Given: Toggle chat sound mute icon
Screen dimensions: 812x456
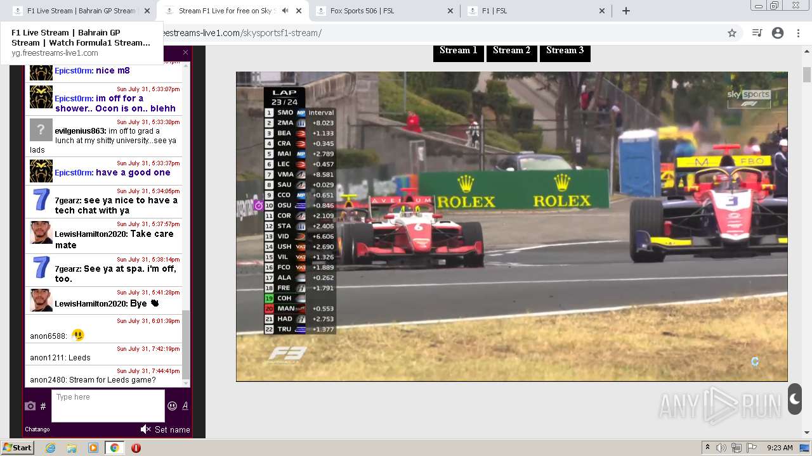Looking at the screenshot, I should [x=145, y=429].
